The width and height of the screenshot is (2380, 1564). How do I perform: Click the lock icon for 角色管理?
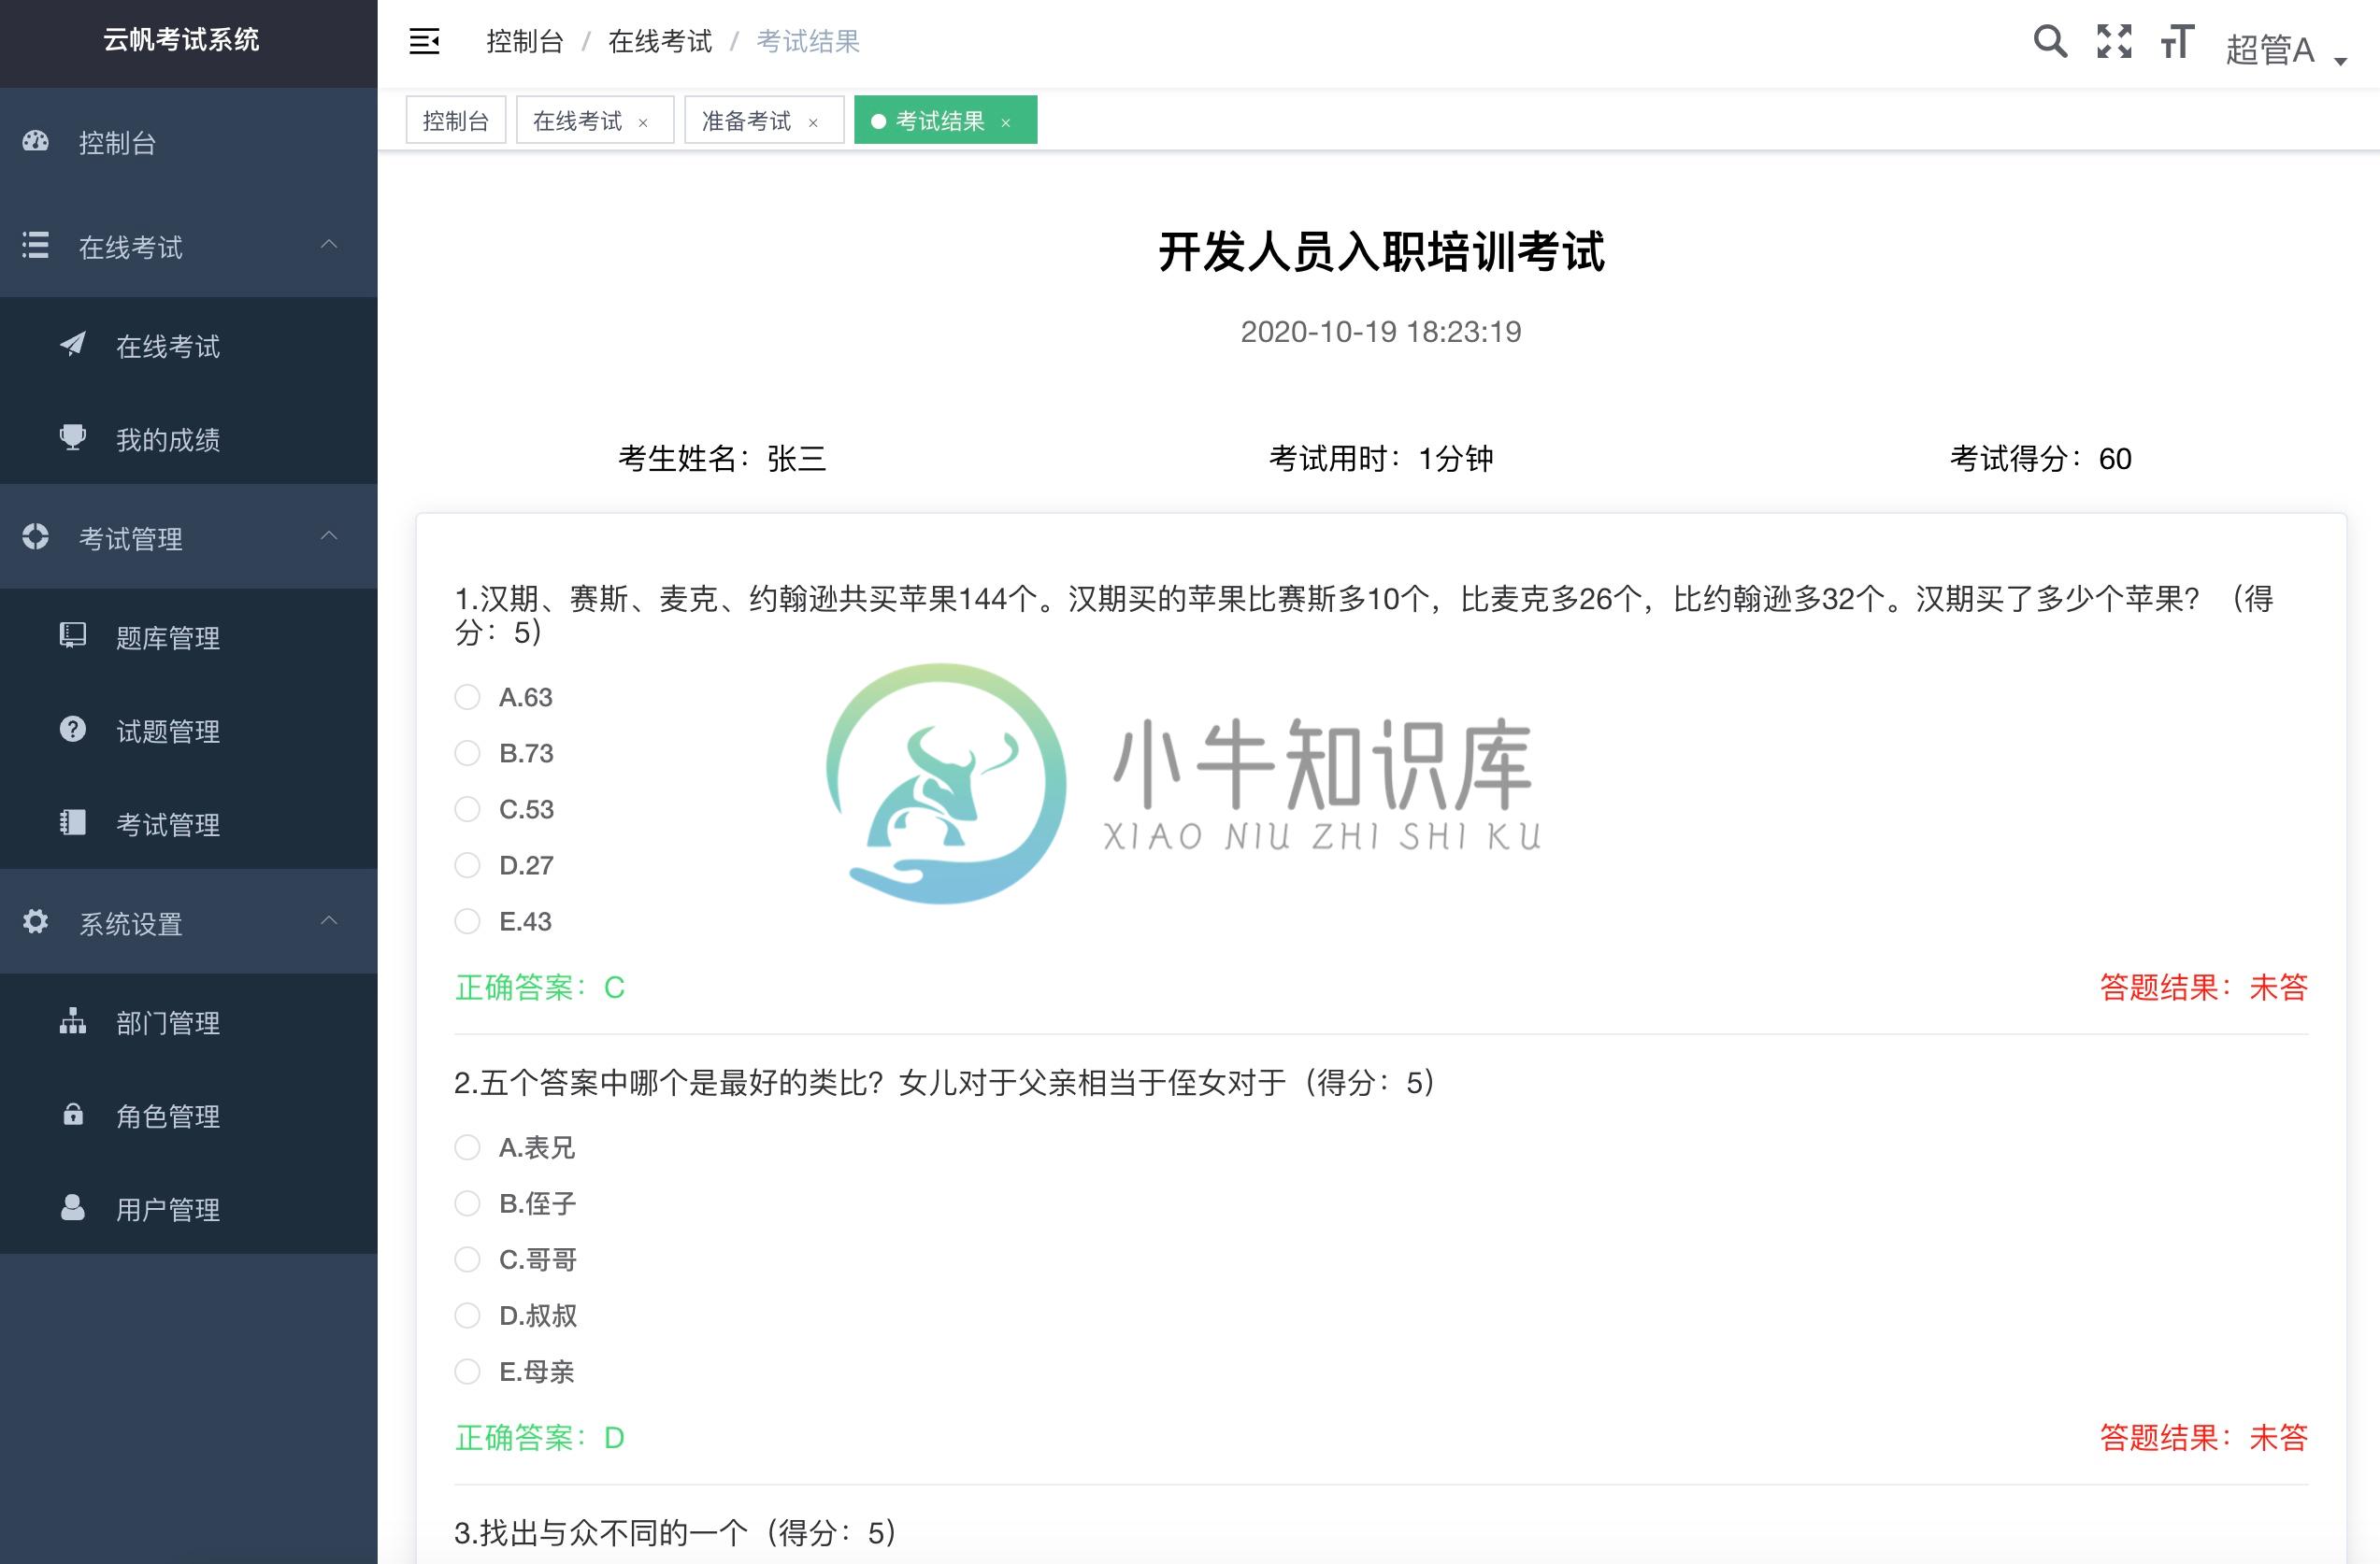pyautogui.click(x=73, y=1115)
